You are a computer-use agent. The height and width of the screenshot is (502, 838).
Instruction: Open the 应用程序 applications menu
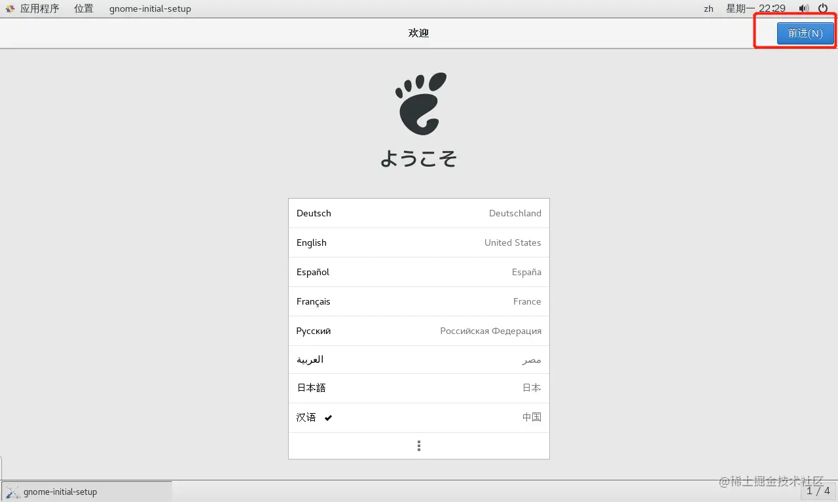coord(39,8)
